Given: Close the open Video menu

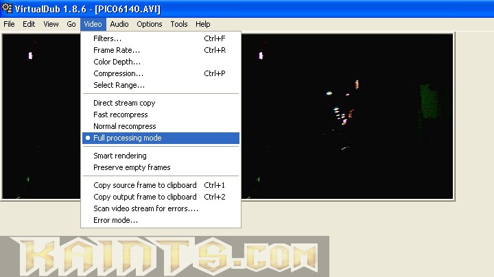Looking at the screenshot, I should coord(93,24).
